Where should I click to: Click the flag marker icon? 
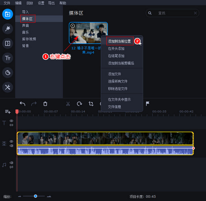[x=148, y=104]
